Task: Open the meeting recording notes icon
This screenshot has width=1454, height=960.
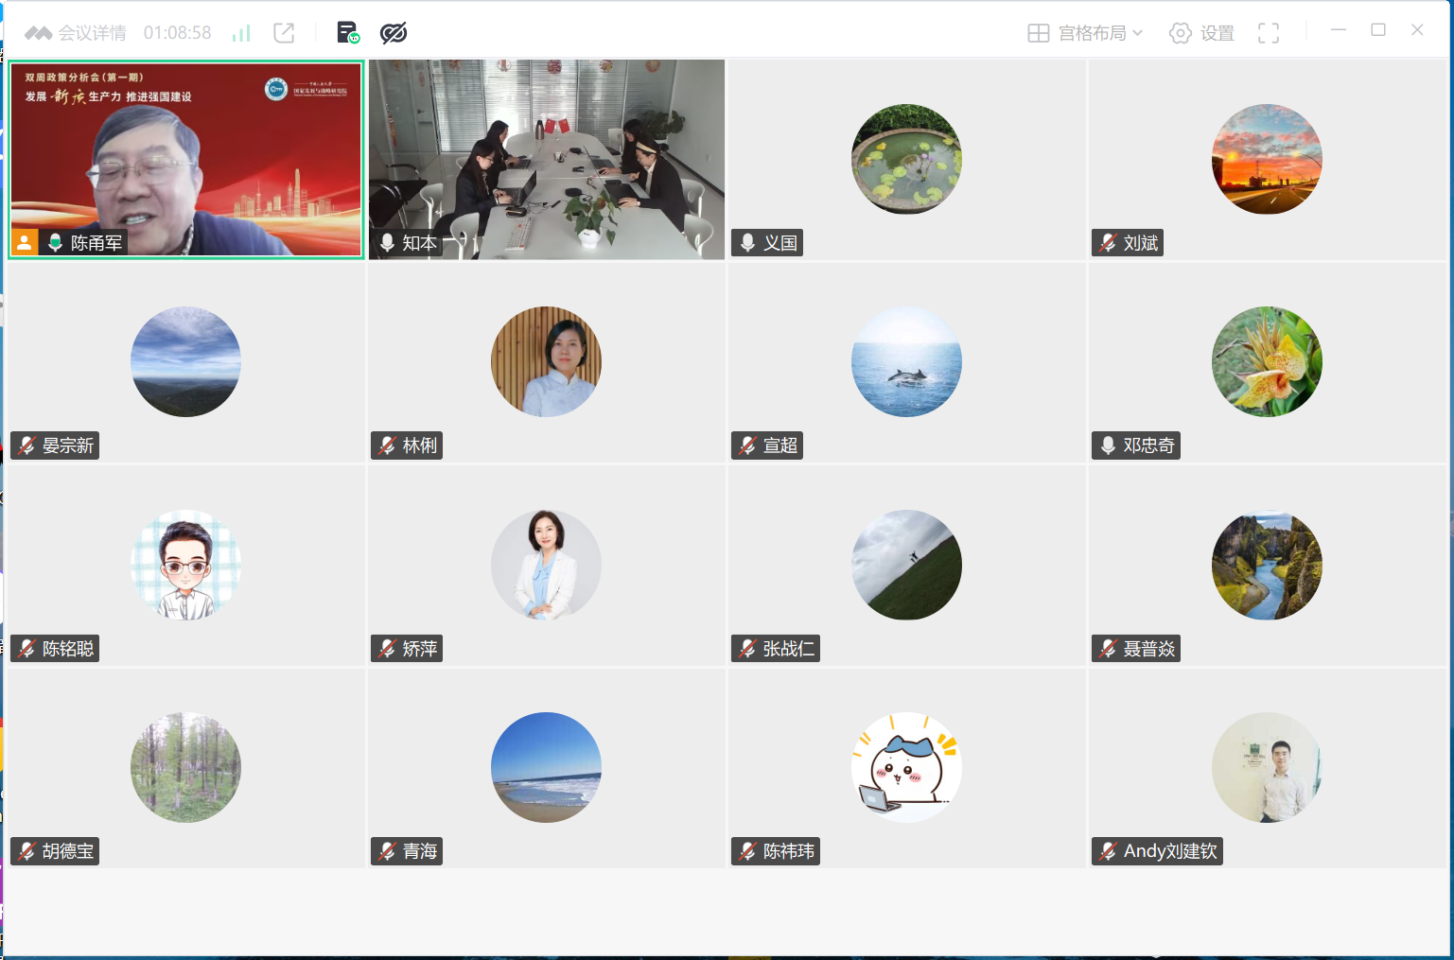Action: click(x=348, y=33)
